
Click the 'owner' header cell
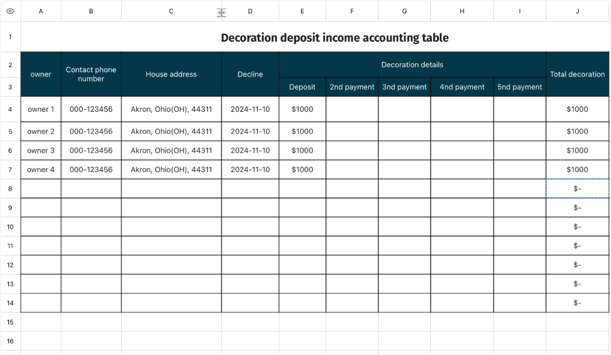pyautogui.click(x=41, y=74)
